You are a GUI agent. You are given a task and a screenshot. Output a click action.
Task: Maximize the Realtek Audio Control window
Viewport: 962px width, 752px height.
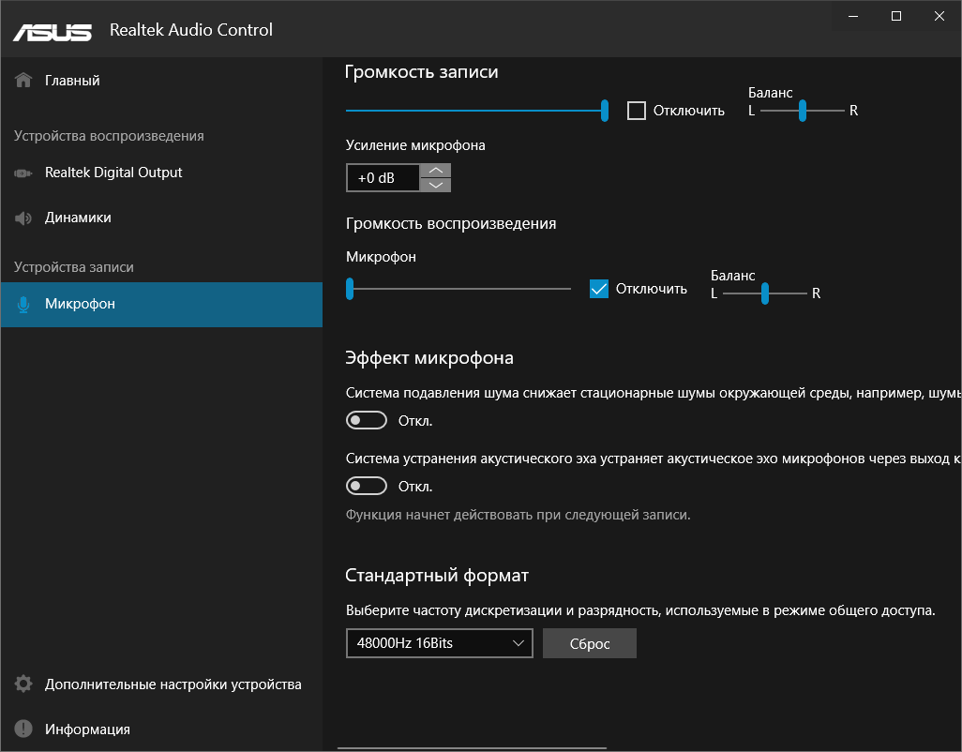896,16
